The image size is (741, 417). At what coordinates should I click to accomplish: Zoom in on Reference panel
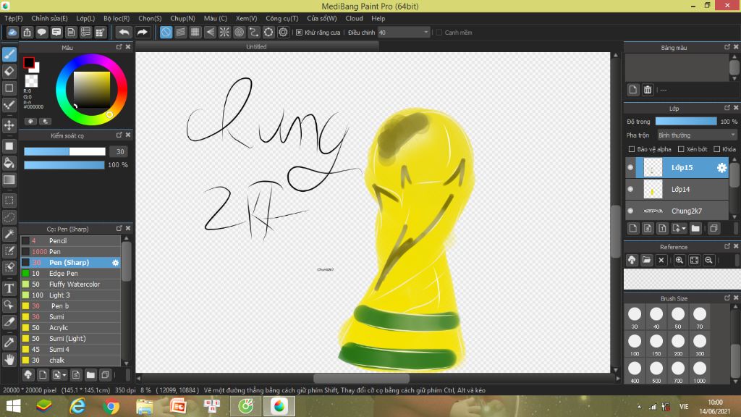click(x=679, y=260)
